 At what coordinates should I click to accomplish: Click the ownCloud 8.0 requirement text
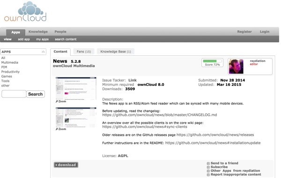coord(151,85)
